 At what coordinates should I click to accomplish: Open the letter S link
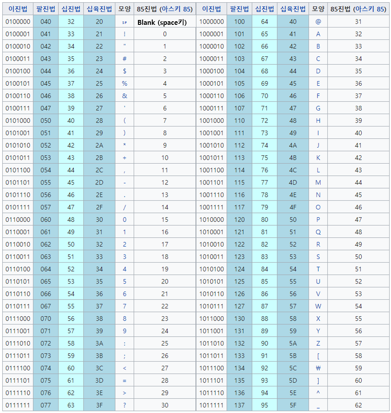click(x=318, y=257)
